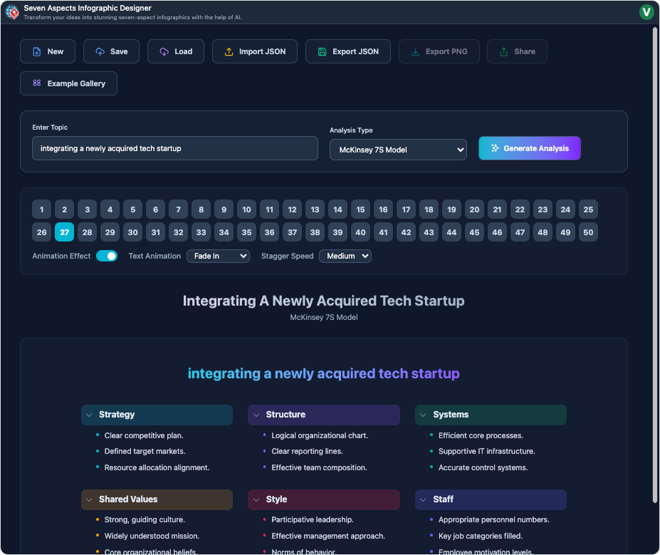Toggle the Animation Effect switch off
660x555 pixels.
pyautogui.click(x=107, y=256)
